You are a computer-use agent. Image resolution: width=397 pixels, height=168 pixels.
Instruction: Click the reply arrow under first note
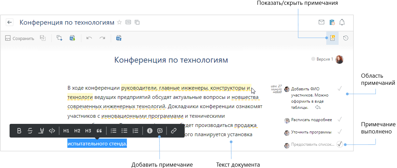click(318, 107)
